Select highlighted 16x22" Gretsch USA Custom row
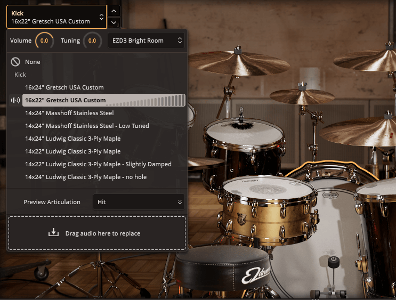This screenshot has height=300, width=396. 104,100
